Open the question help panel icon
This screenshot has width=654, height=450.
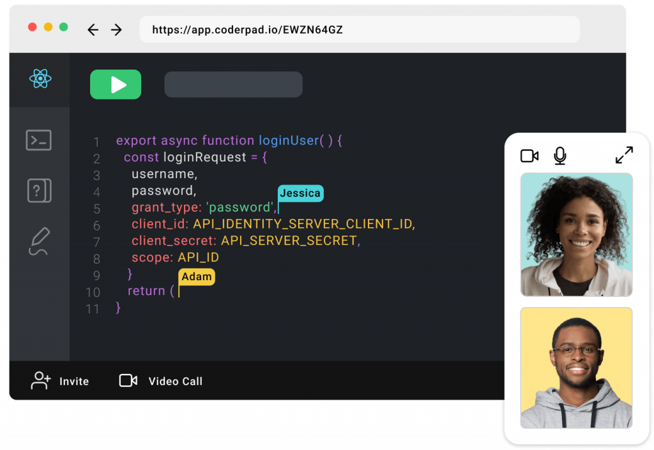click(39, 191)
